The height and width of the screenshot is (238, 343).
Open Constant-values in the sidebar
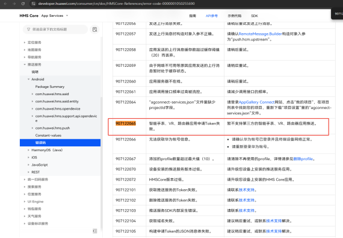[x=48, y=136]
